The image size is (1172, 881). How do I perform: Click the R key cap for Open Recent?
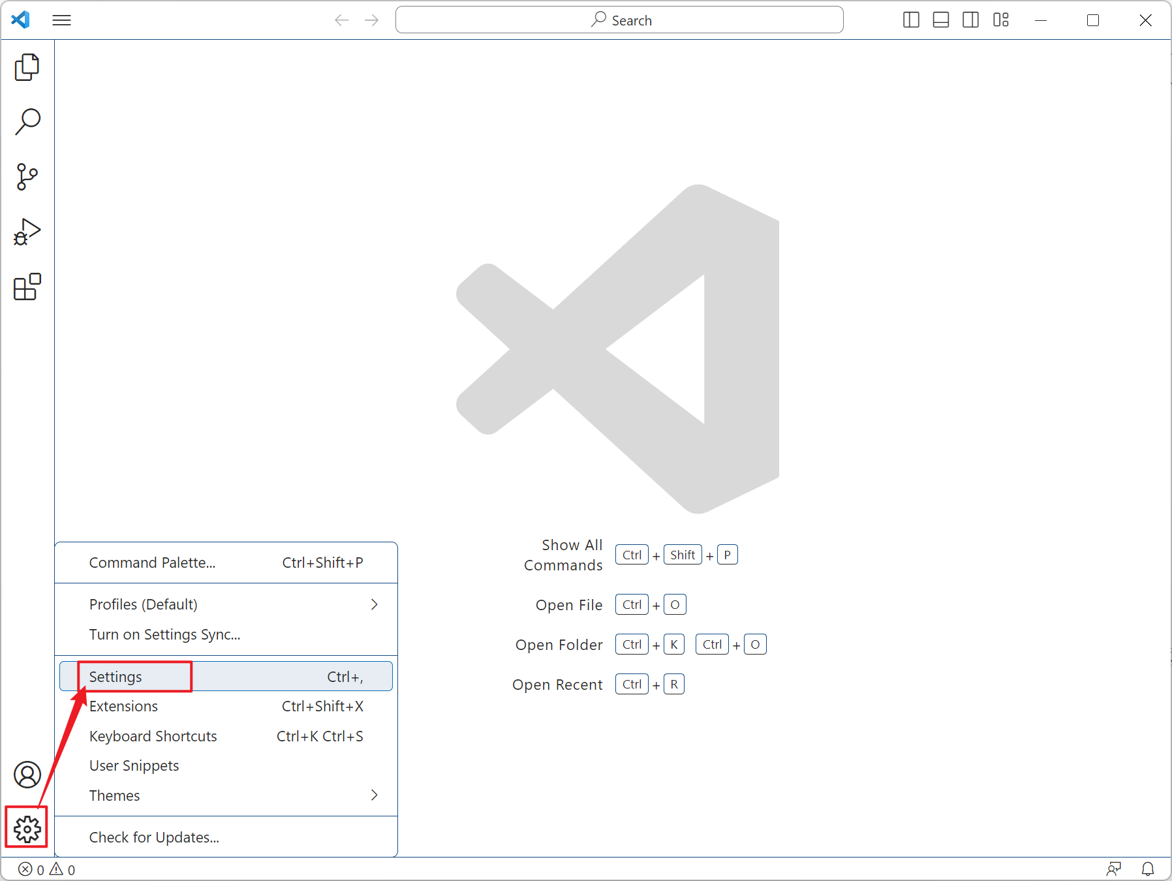(x=674, y=684)
